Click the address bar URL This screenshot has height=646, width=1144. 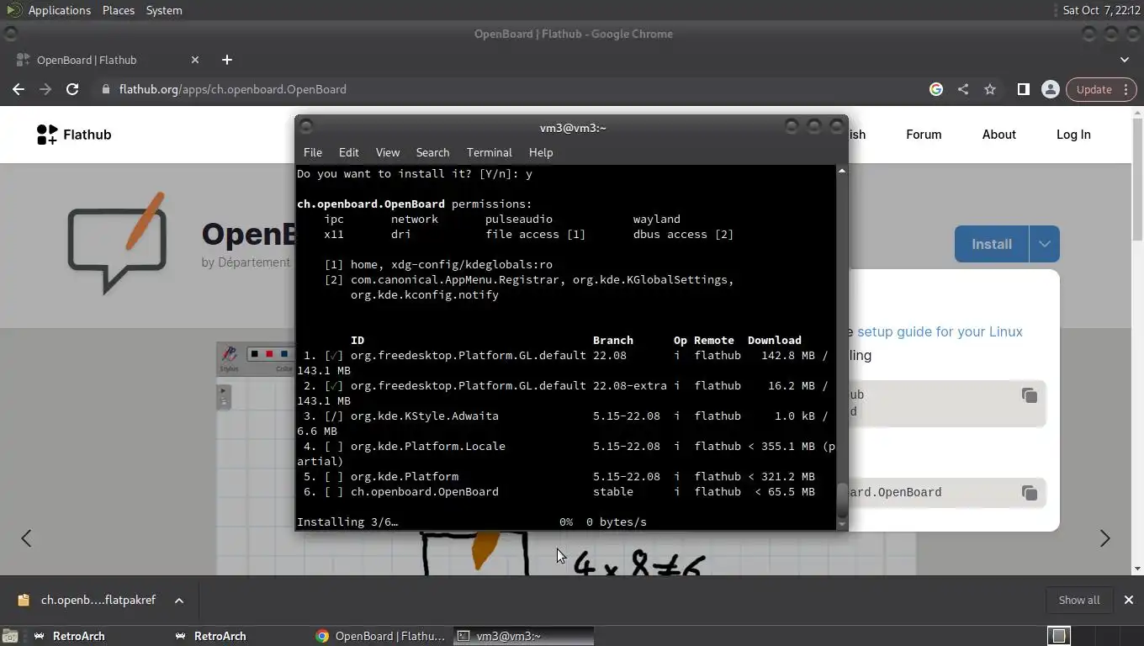point(233,89)
